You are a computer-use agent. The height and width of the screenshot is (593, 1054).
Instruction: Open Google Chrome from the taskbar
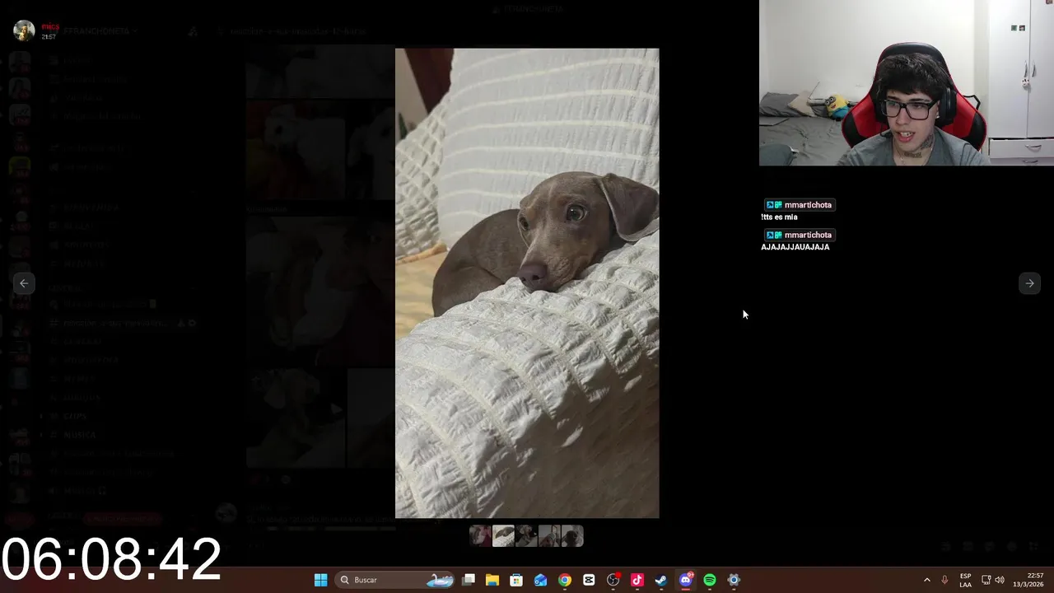point(564,580)
